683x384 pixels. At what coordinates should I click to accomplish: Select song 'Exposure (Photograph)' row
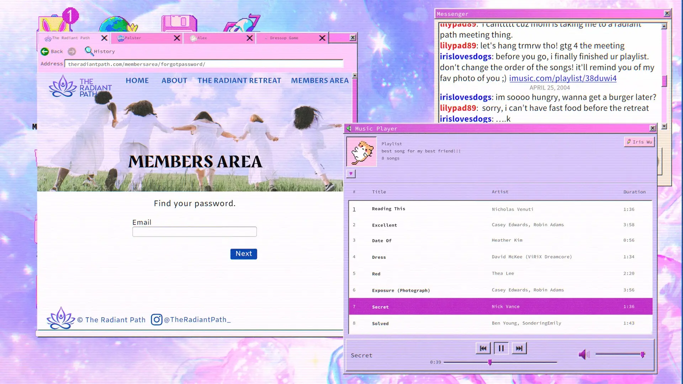501,290
